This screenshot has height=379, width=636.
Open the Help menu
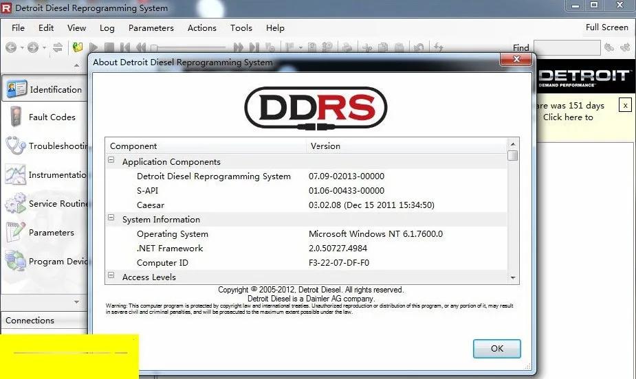[275, 28]
